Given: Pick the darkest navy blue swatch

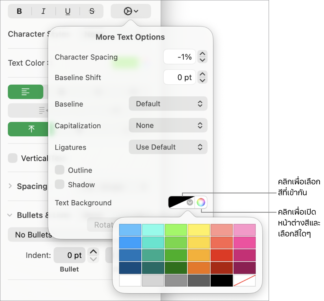Looking at the screenshot, I should pos(130,268).
